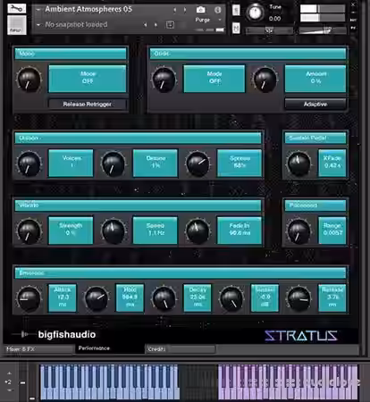This screenshot has height=402, width=370.
Task: Mute the instrument with the M button
Action: pos(236,28)
